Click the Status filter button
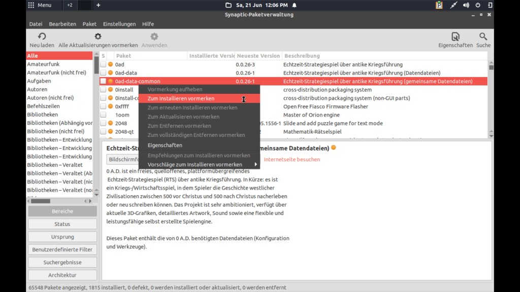Image resolution: width=520 pixels, height=292 pixels. pos(62,224)
